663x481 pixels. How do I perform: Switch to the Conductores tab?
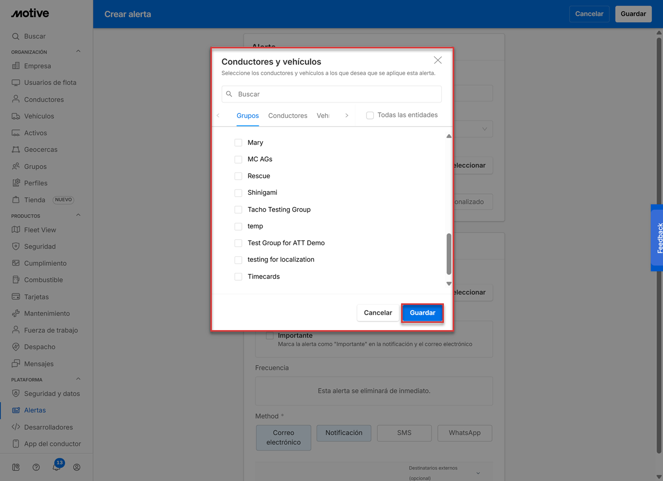pyautogui.click(x=288, y=116)
